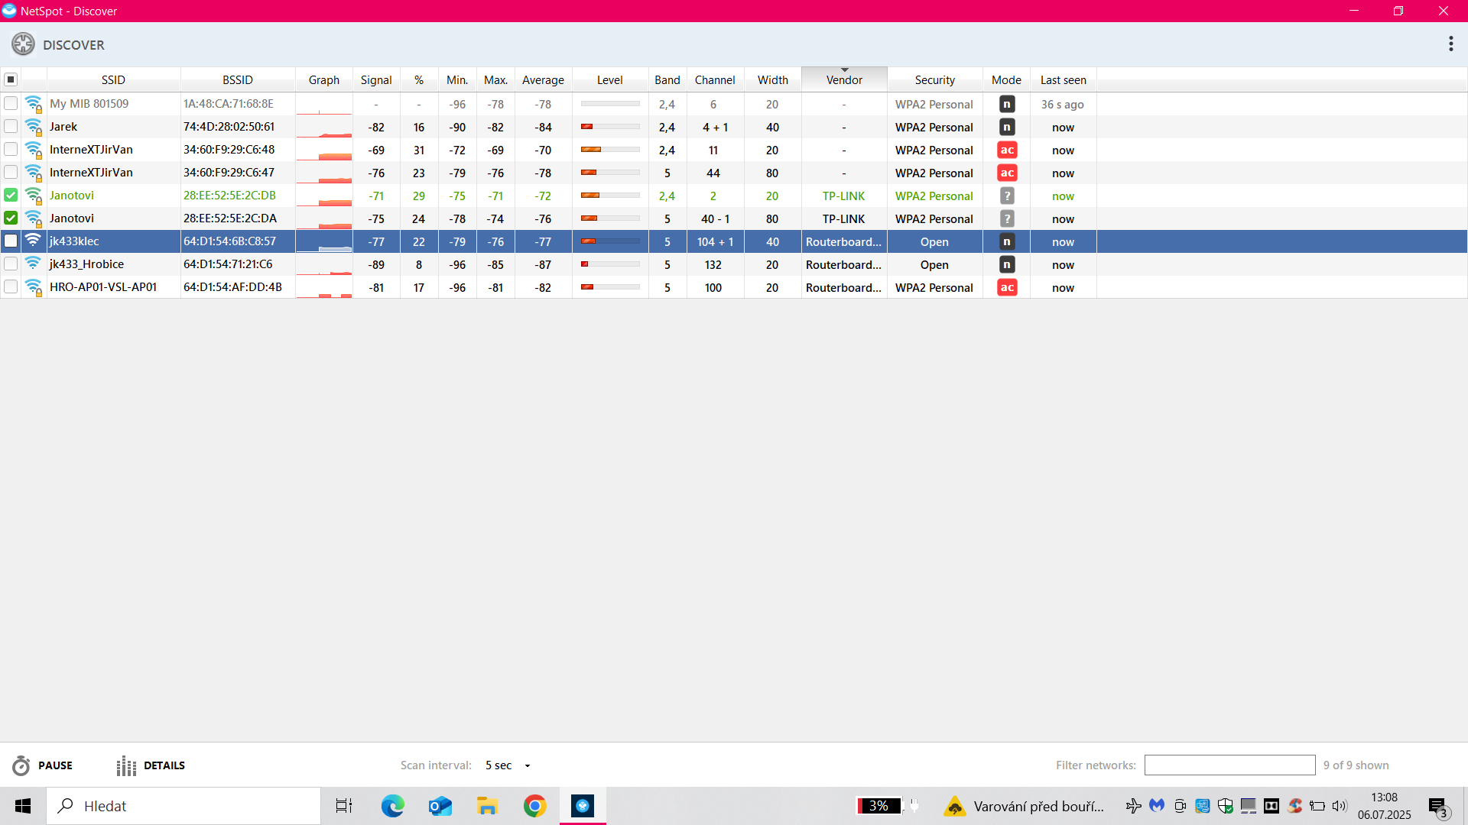Click the Discover compass icon

click(23, 44)
